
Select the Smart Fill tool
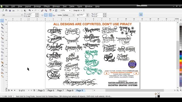click(2, 38)
